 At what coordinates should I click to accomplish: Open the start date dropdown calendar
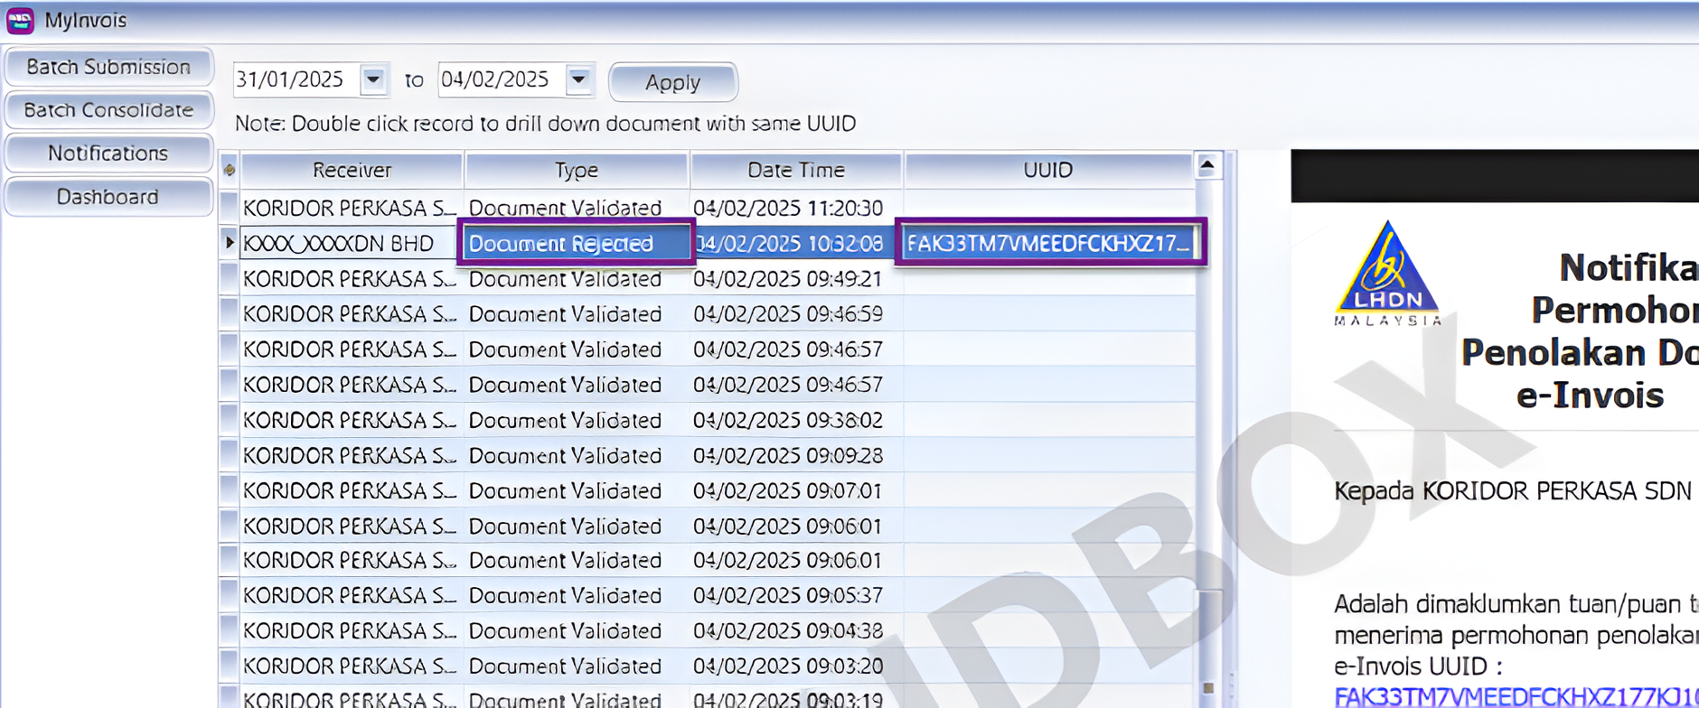[373, 79]
